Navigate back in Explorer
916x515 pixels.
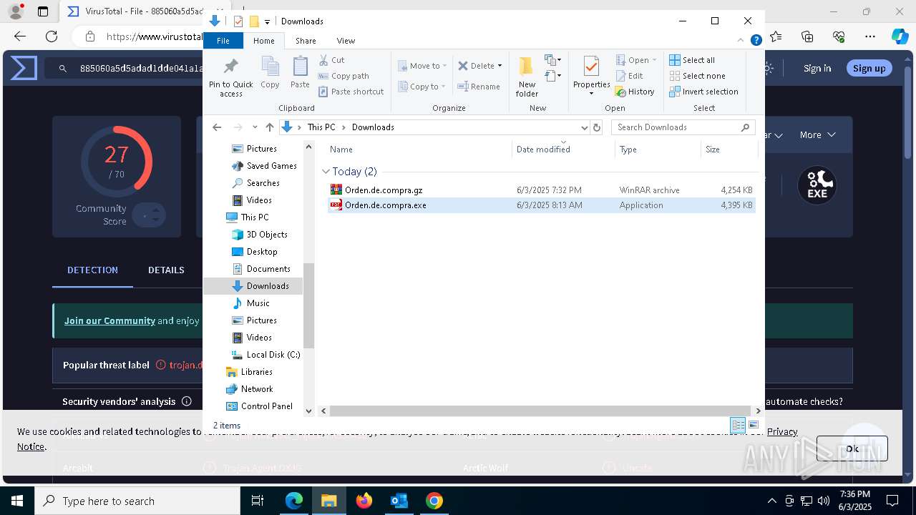coord(217,127)
